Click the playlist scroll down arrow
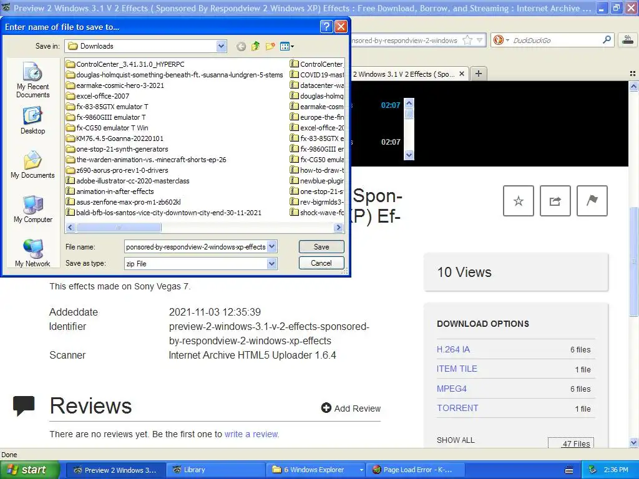 tap(409, 155)
